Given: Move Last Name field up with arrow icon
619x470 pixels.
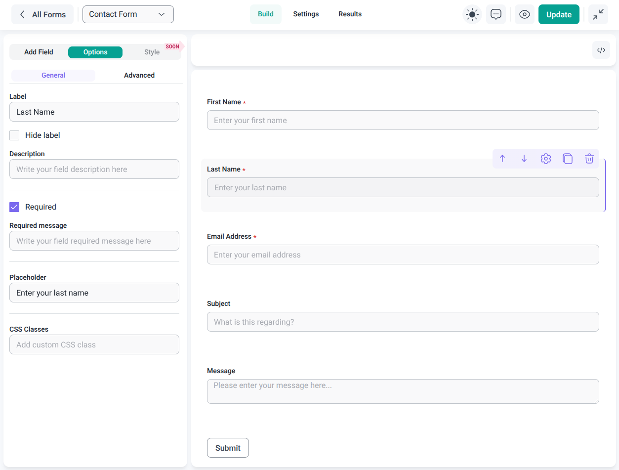Looking at the screenshot, I should coord(502,159).
